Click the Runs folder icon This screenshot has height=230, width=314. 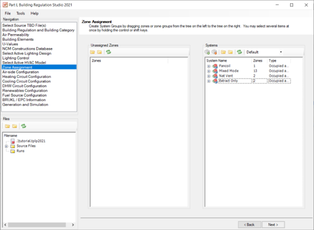[x=13, y=151]
